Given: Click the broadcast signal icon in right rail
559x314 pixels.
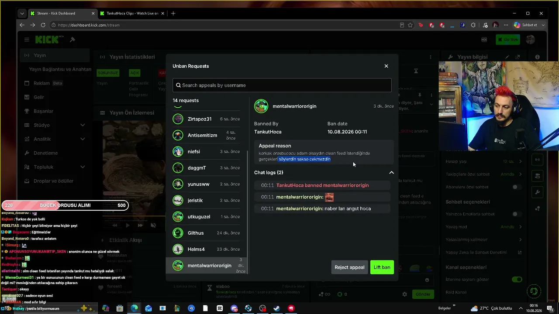Looking at the screenshot, I should [537, 160].
